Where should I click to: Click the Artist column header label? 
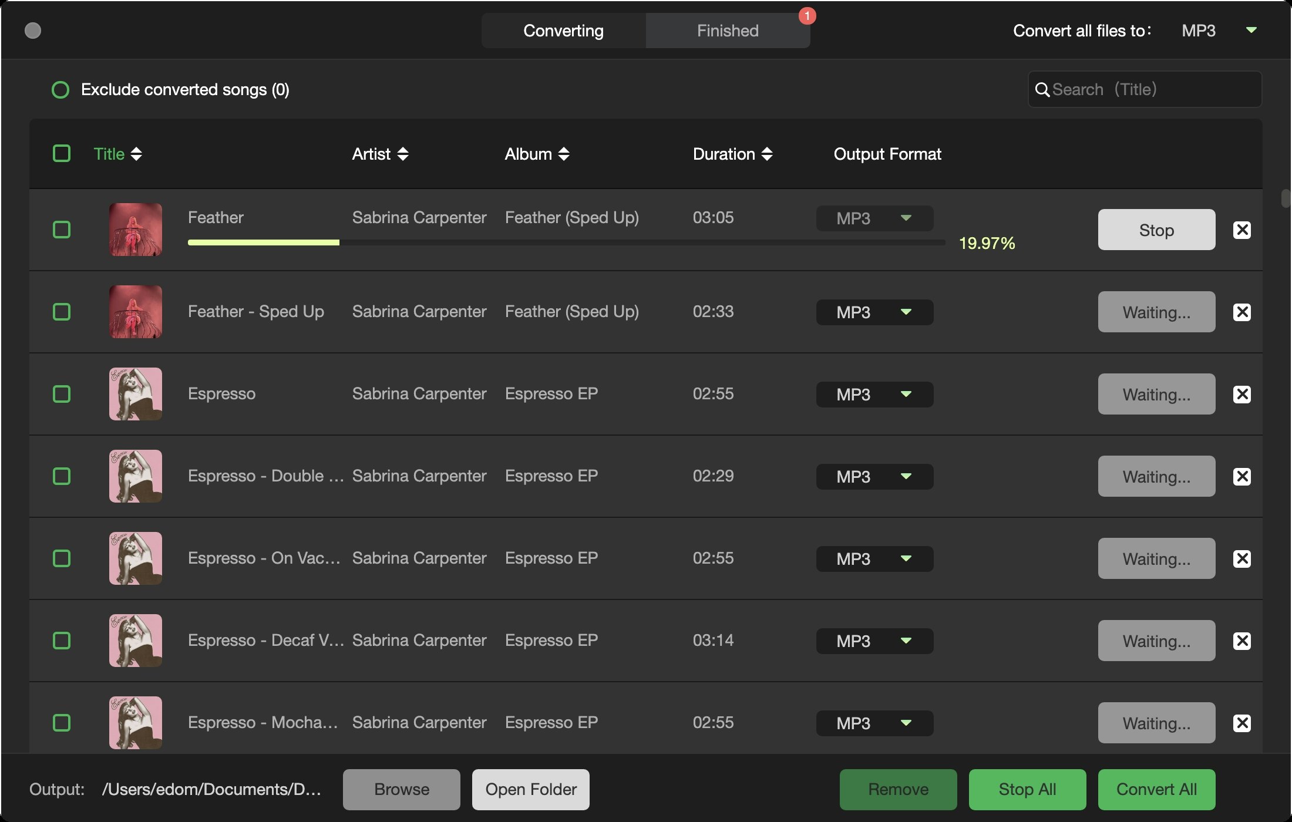point(371,154)
